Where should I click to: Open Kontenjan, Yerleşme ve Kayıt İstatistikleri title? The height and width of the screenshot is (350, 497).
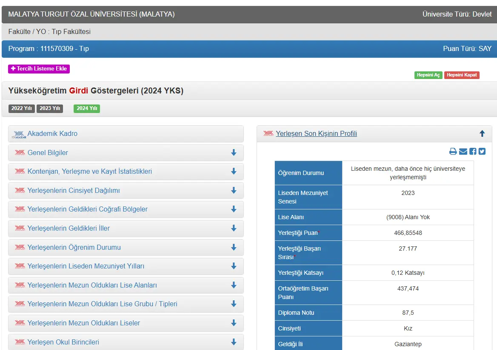90,171
